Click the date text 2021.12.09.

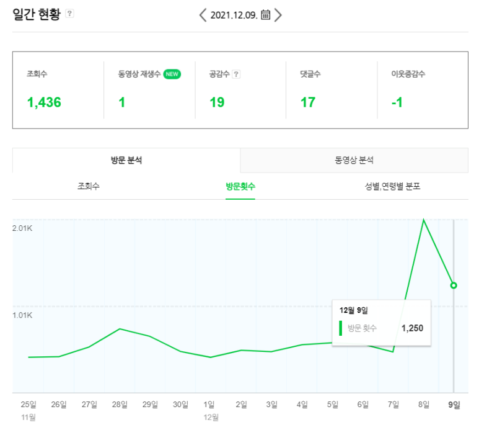234,15
